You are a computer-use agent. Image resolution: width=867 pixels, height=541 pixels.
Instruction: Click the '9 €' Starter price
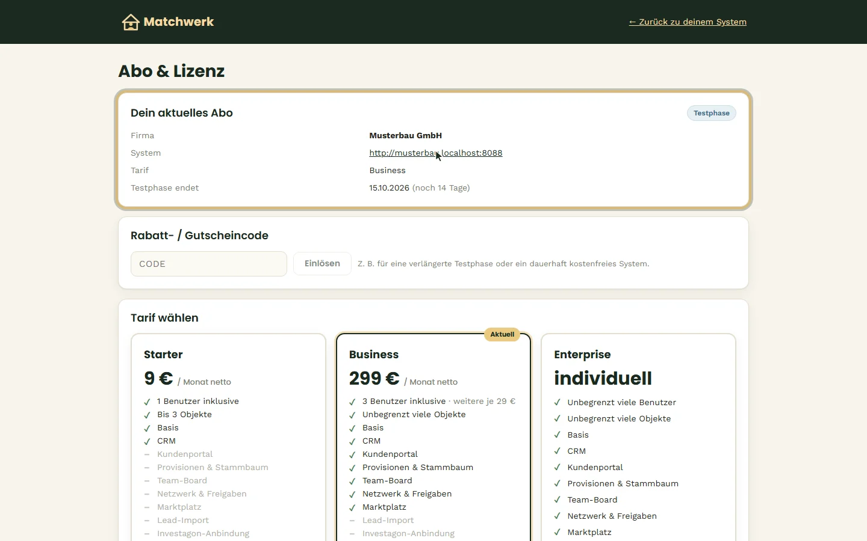tap(158, 378)
